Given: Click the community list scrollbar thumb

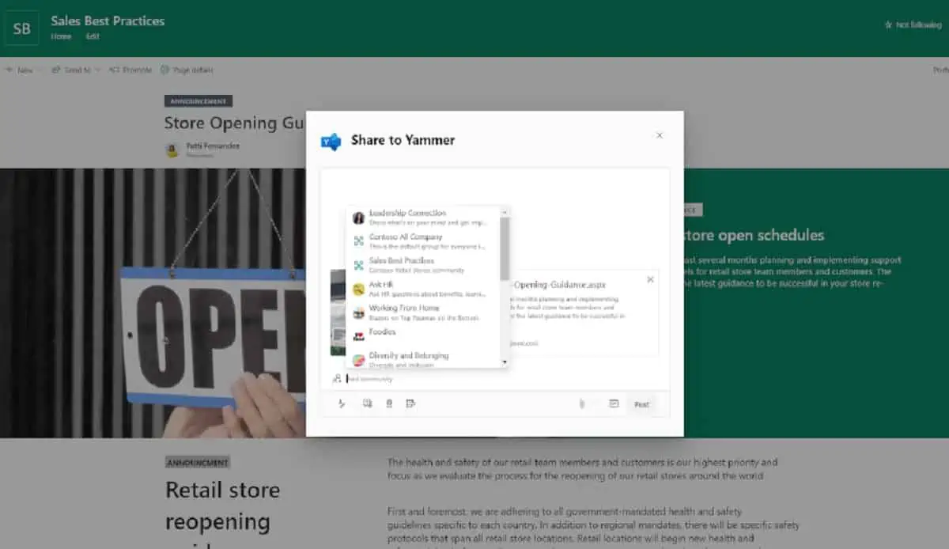Looking at the screenshot, I should (505, 248).
